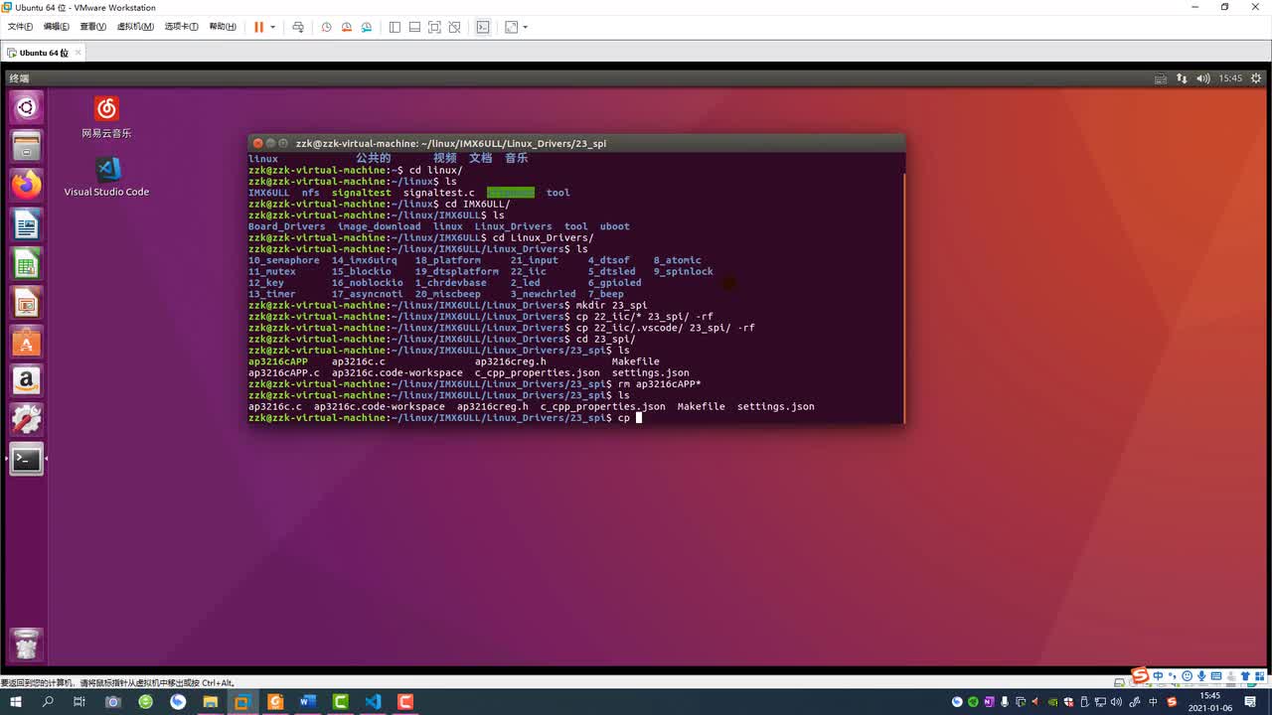Viewport: 1272px width, 715px height.
Task: Open System Settings from launcher
Action: tap(27, 419)
